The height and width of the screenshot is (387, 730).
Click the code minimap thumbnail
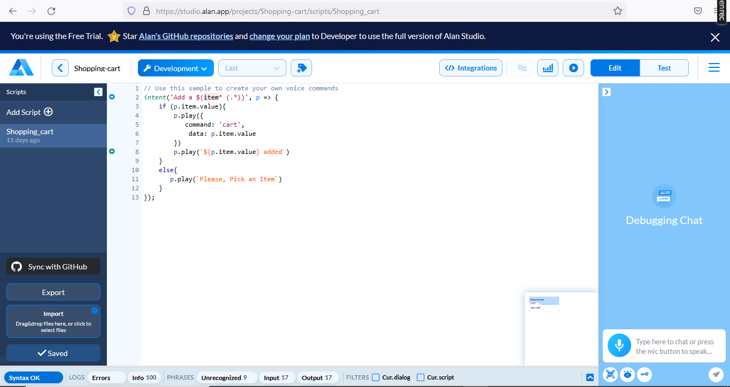coord(544,304)
